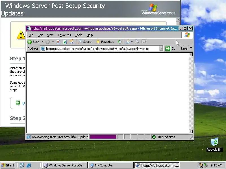Viewport: 226px width, 169px height.
Task: Click the Mail envelope toolbar icon
Action: [128, 42]
